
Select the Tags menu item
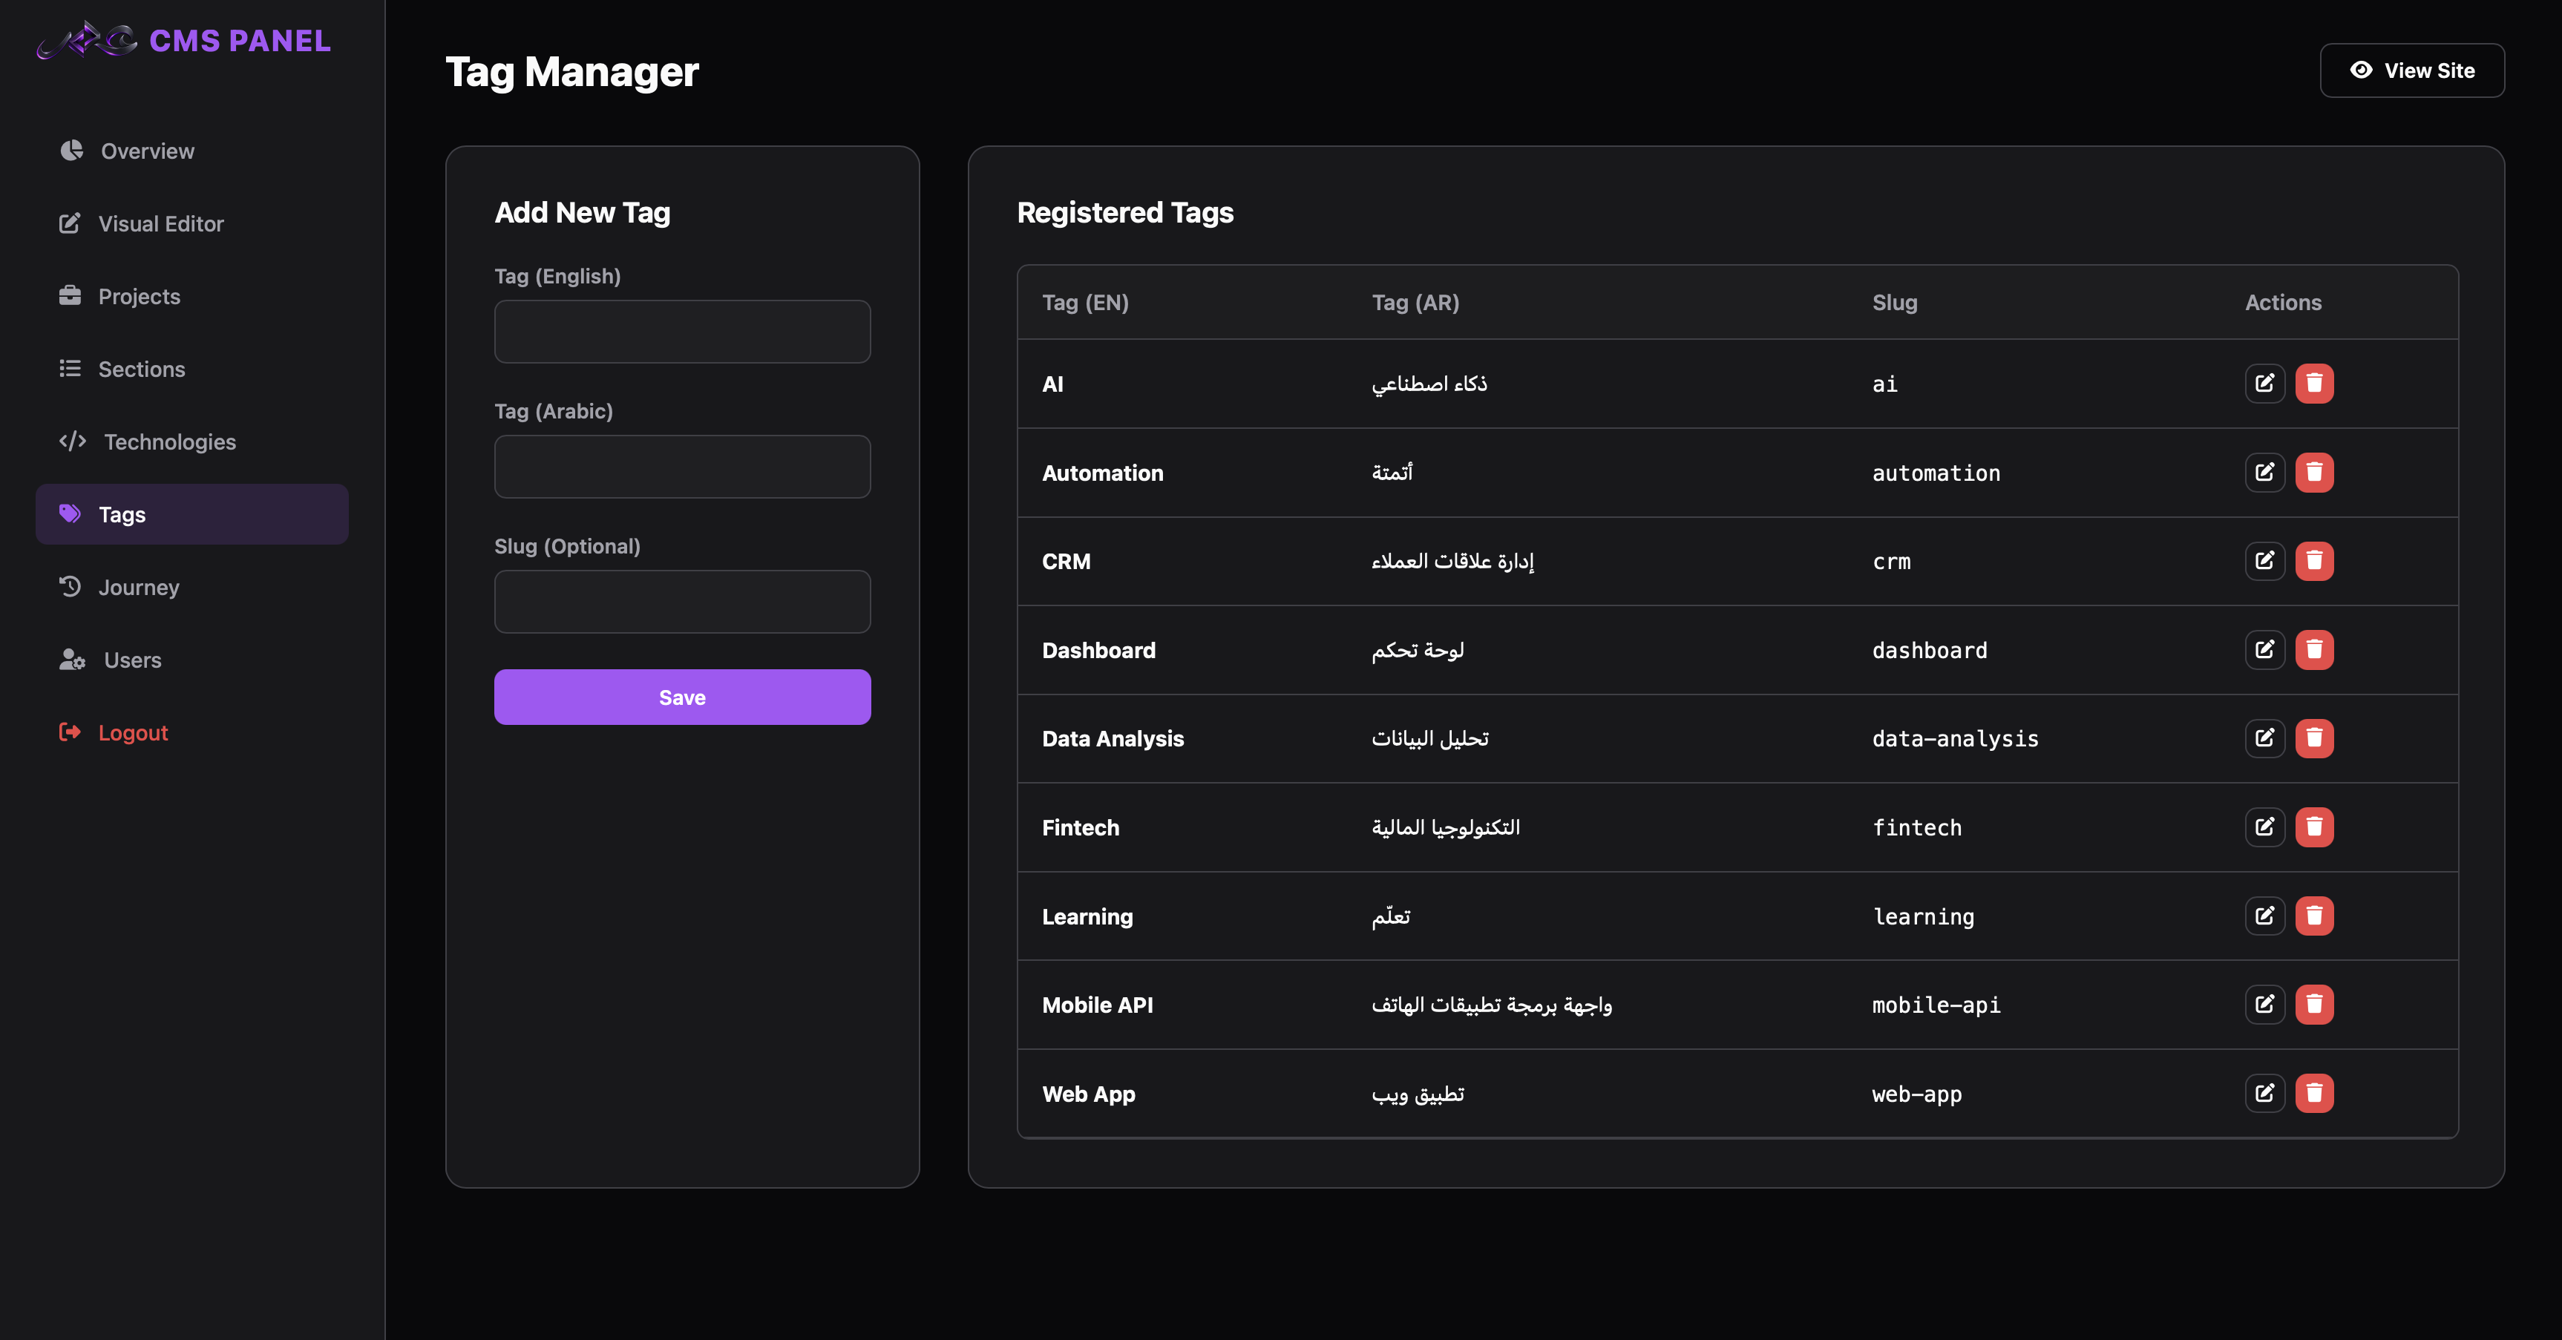point(192,514)
